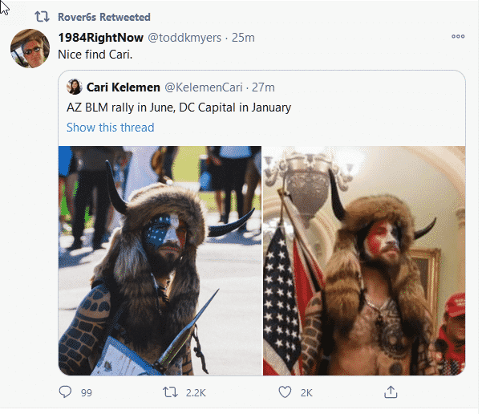
Task: Like the tweet with the heart icon
Action: [283, 392]
